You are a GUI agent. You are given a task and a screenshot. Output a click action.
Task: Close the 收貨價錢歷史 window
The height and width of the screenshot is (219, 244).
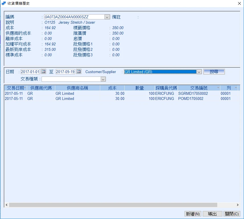(x=239, y=3)
